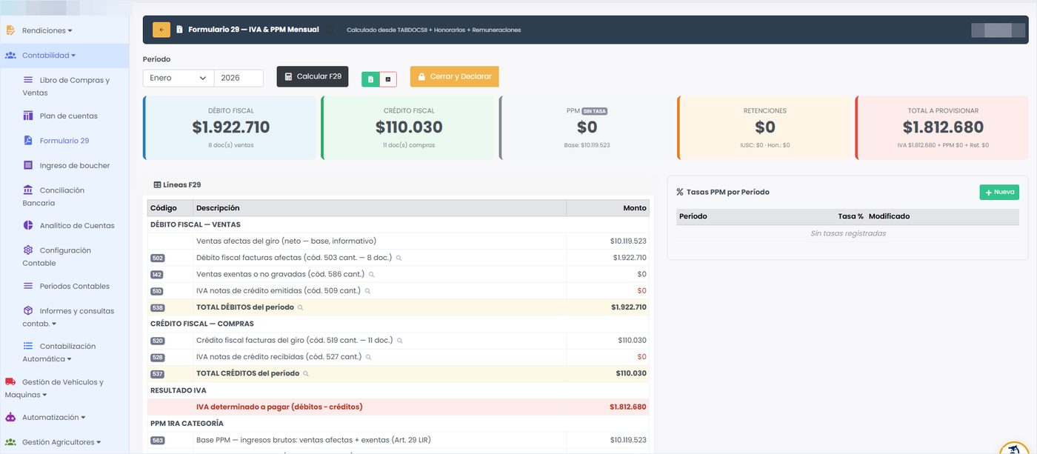Click the Automatización robot icon
The height and width of the screenshot is (454, 1037).
pyautogui.click(x=10, y=417)
